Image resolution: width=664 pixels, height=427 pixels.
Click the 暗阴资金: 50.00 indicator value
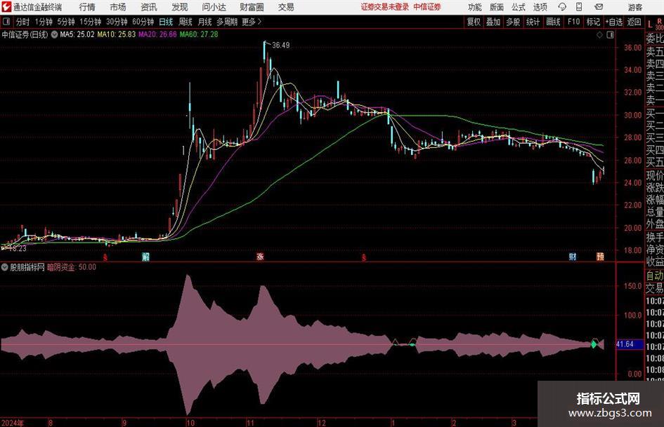(72, 267)
